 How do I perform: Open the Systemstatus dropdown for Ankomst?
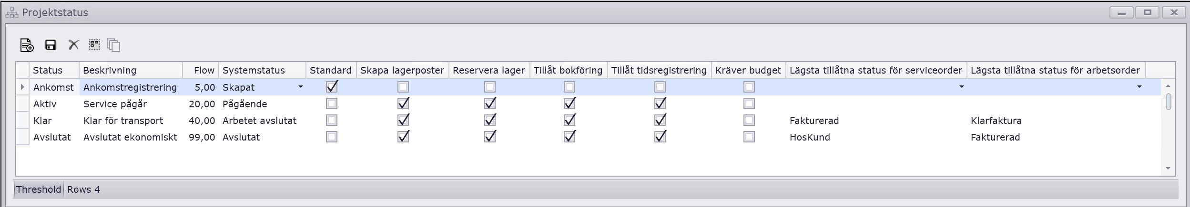tap(300, 87)
